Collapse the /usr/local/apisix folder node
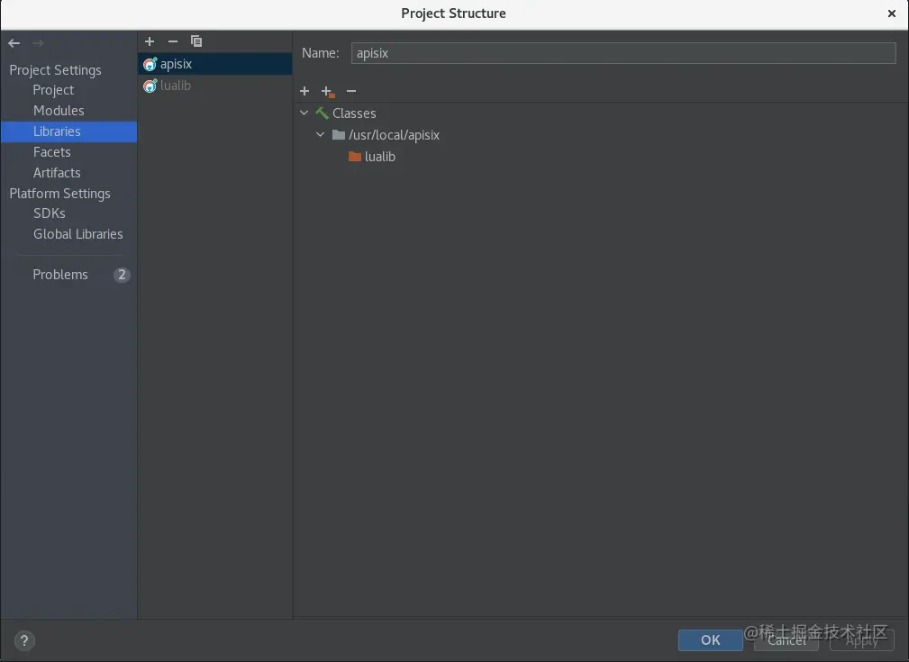 click(320, 134)
